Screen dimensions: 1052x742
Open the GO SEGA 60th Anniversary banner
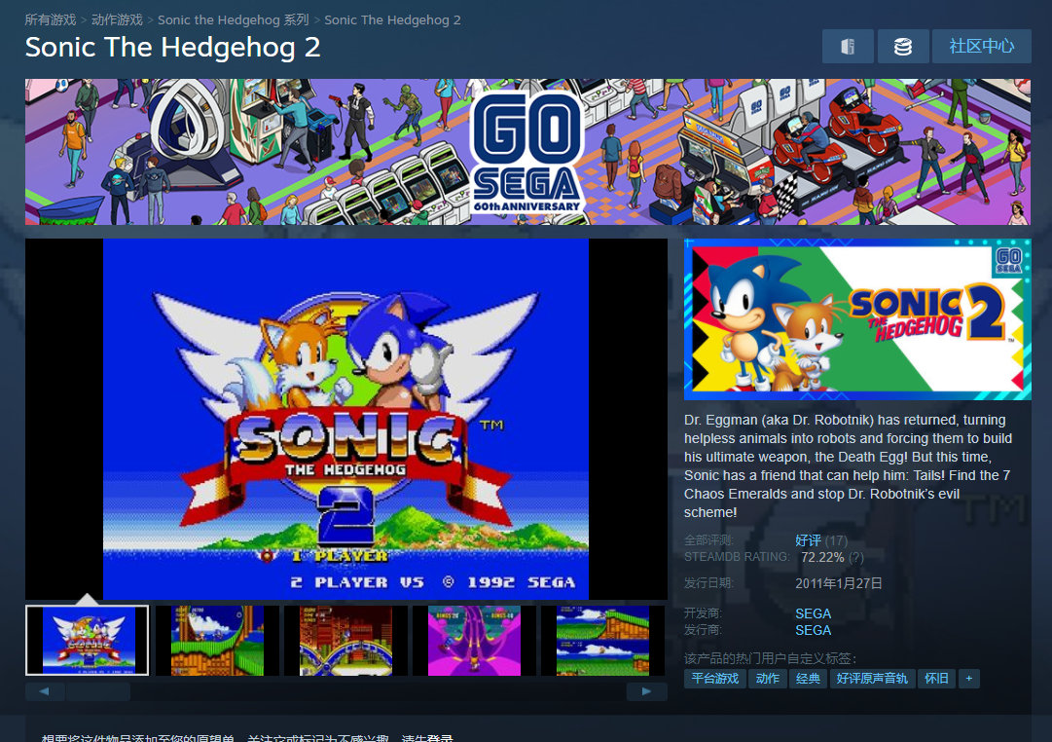tap(528, 152)
